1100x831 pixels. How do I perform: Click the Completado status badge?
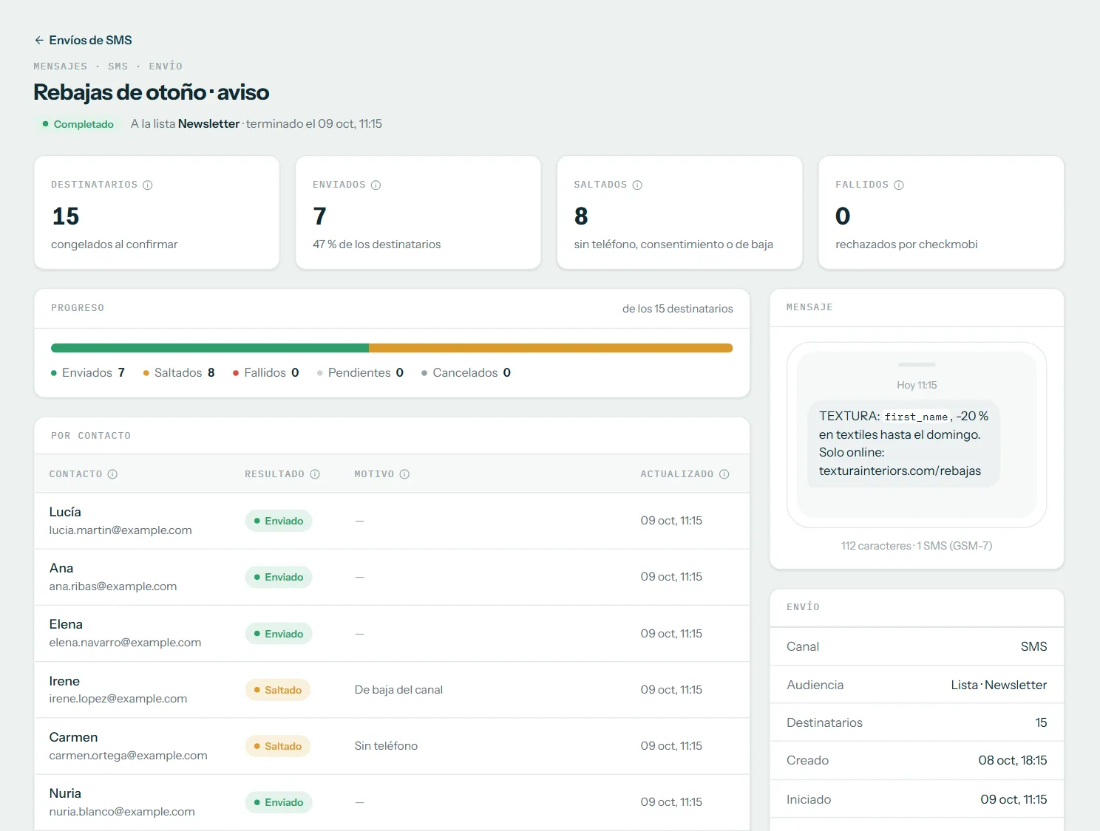click(78, 124)
